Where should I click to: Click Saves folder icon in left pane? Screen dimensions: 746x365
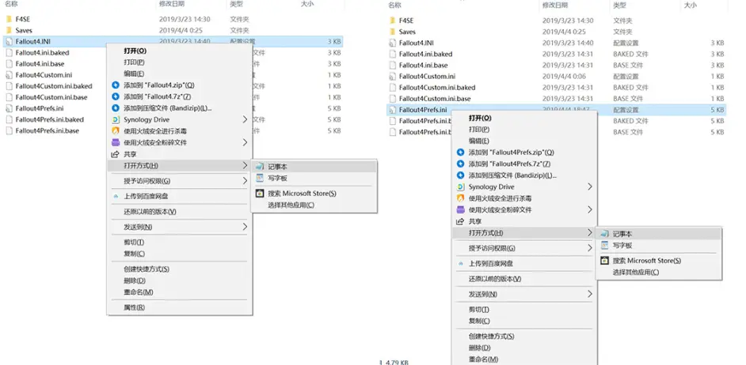pyautogui.click(x=9, y=30)
